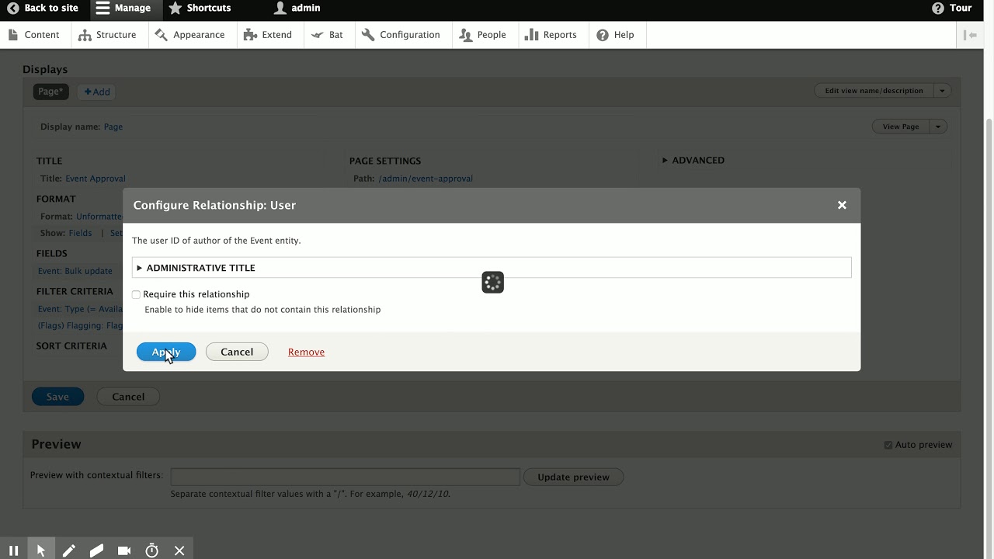Open the admin user menu
This screenshot has width=994, height=559.
click(x=297, y=8)
